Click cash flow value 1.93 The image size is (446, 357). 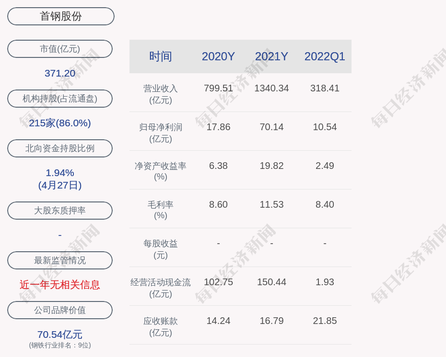pyautogui.click(x=325, y=282)
